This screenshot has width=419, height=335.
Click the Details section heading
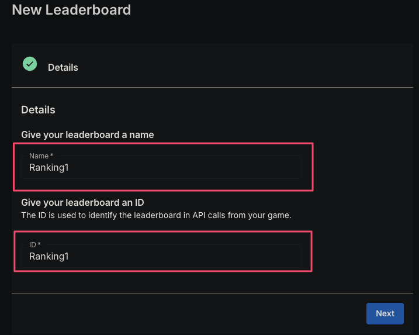click(x=38, y=110)
